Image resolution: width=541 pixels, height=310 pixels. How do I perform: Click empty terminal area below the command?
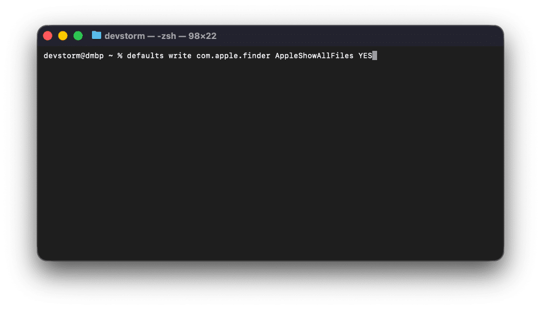pos(270,162)
